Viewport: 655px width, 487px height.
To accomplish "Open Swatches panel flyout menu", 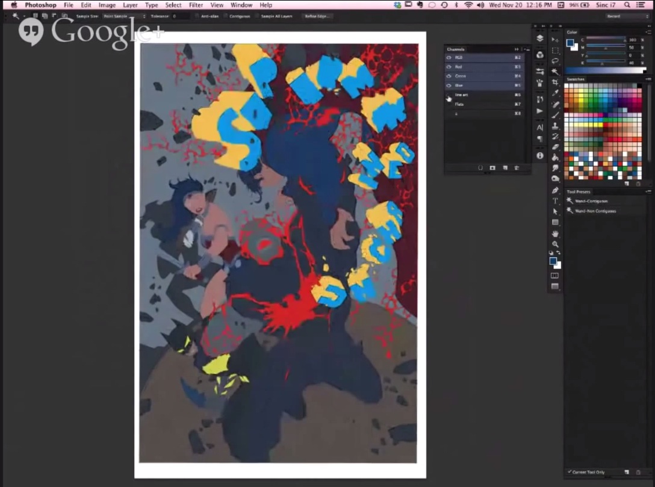I will tap(648, 79).
